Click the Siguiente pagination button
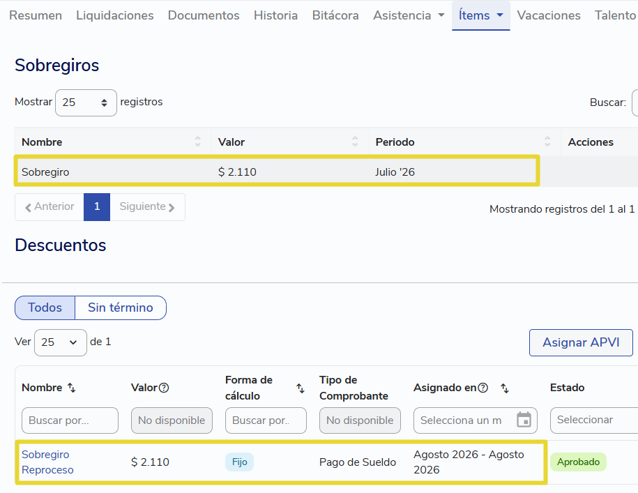Viewport: 638px width, 493px height. [x=147, y=206]
